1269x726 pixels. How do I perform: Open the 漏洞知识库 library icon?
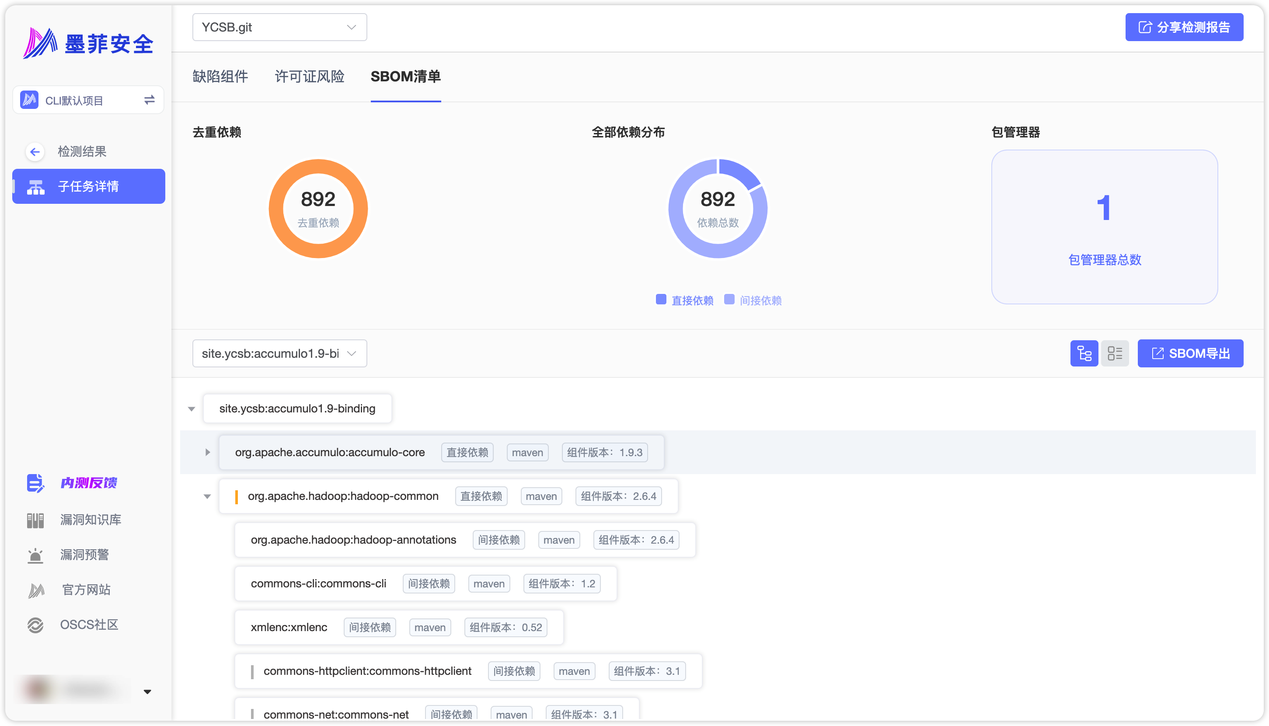click(35, 520)
